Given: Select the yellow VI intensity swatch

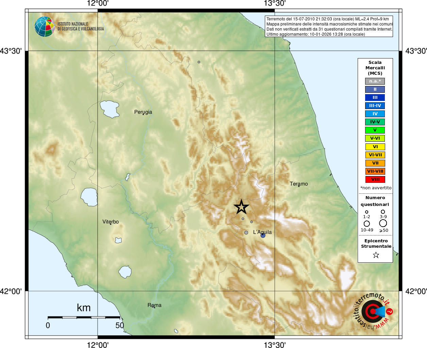Looking at the screenshot, I should [x=375, y=147].
